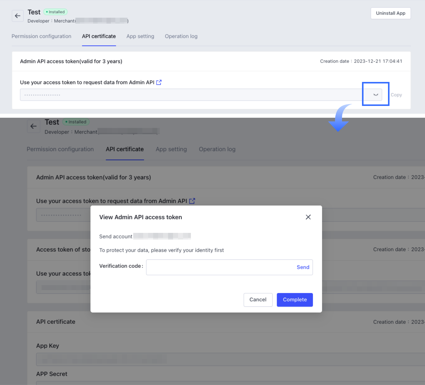Click the back arrow beside Test title
Screen dimensions: 425x385
17,16
